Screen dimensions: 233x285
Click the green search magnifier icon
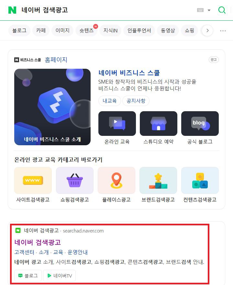point(222,10)
